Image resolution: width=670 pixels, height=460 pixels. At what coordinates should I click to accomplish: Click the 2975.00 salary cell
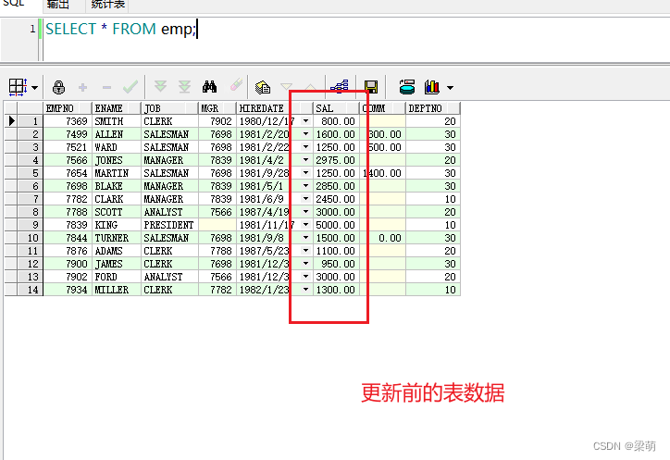(x=336, y=160)
